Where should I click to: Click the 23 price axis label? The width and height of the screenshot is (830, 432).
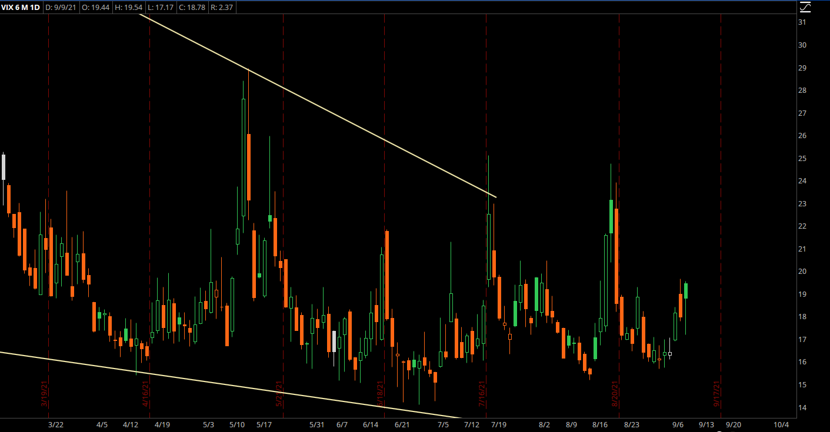pyautogui.click(x=801, y=203)
